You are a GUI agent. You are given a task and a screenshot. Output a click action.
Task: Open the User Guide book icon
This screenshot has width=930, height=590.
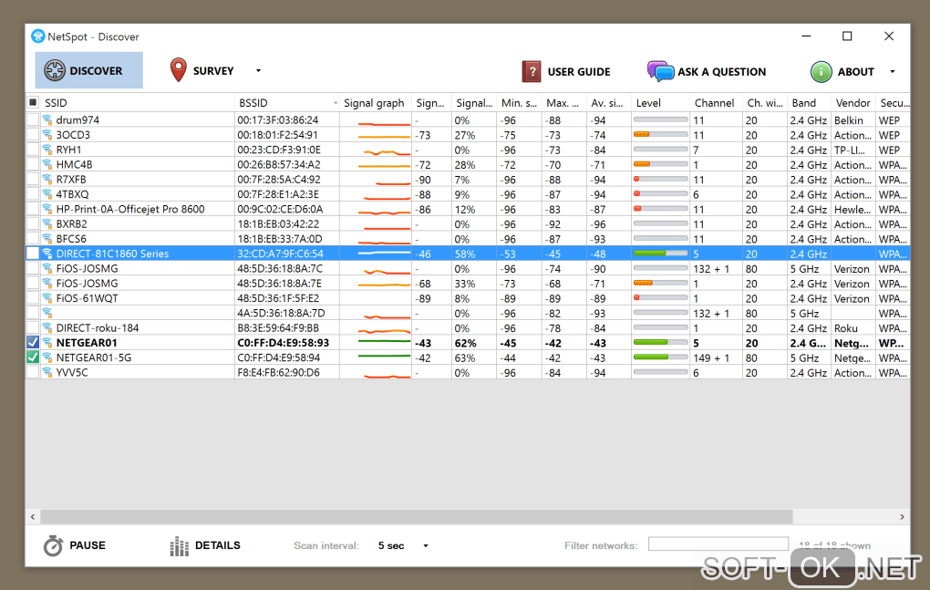click(532, 72)
